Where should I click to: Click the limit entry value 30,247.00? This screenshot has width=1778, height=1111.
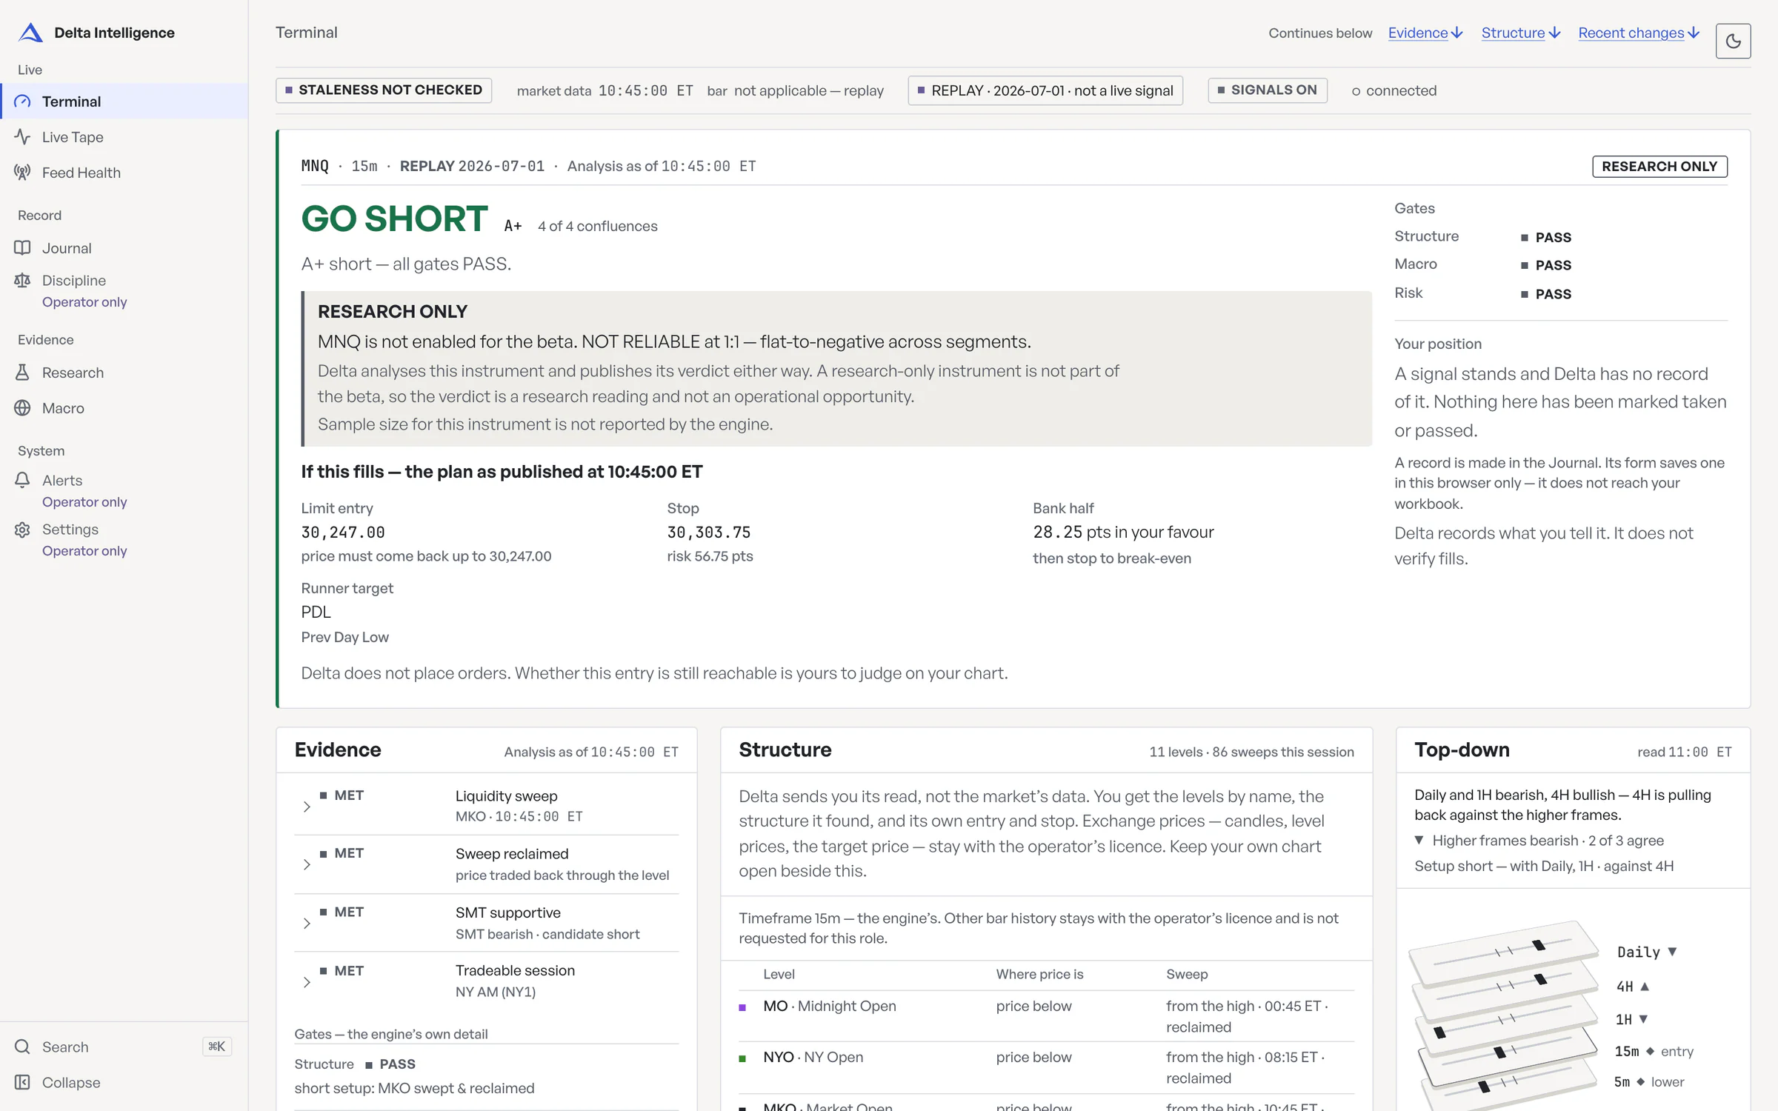(343, 533)
